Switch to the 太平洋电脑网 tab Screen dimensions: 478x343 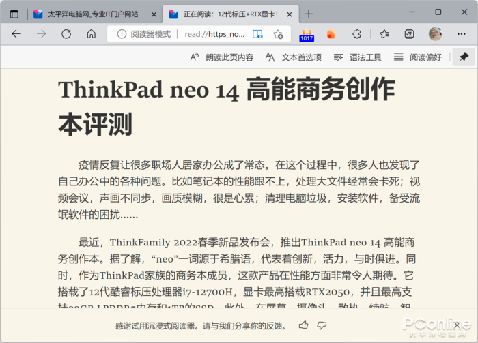coord(94,14)
